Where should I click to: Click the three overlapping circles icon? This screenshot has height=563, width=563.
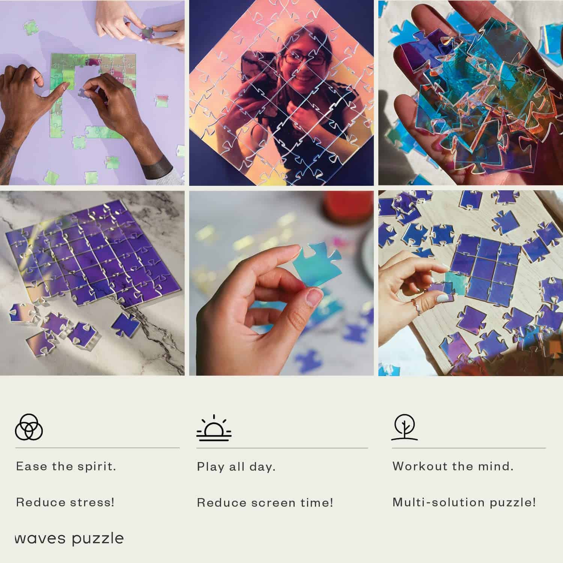[x=29, y=427]
